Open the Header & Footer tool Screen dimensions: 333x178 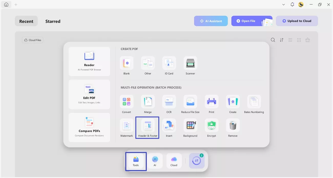148,128
